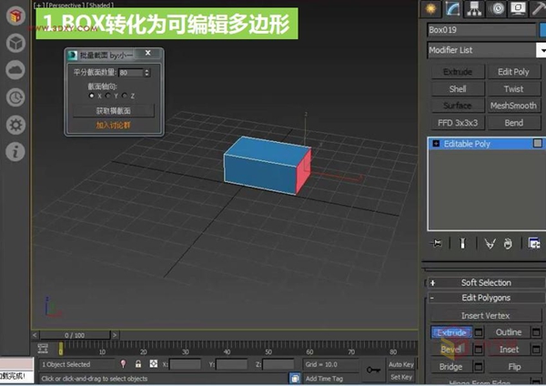
Task: Select the Y axis radio button
Action: coord(108,96)
